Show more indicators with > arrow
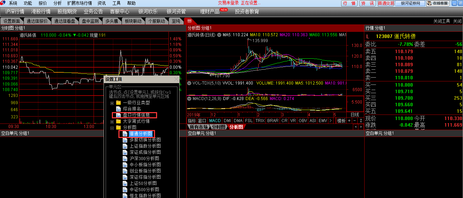Screen dimensions: 463x198 click(331, 121)
